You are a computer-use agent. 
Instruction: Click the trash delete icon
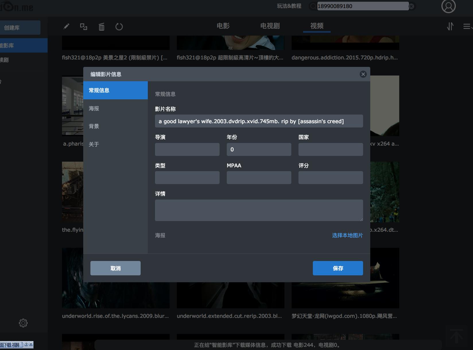click(x=102, y=27)
